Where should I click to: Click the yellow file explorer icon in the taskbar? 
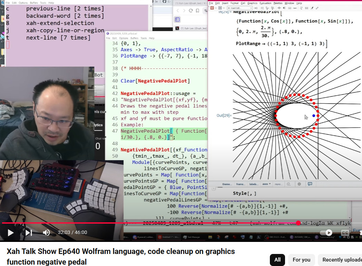click(x=210, y=237)
